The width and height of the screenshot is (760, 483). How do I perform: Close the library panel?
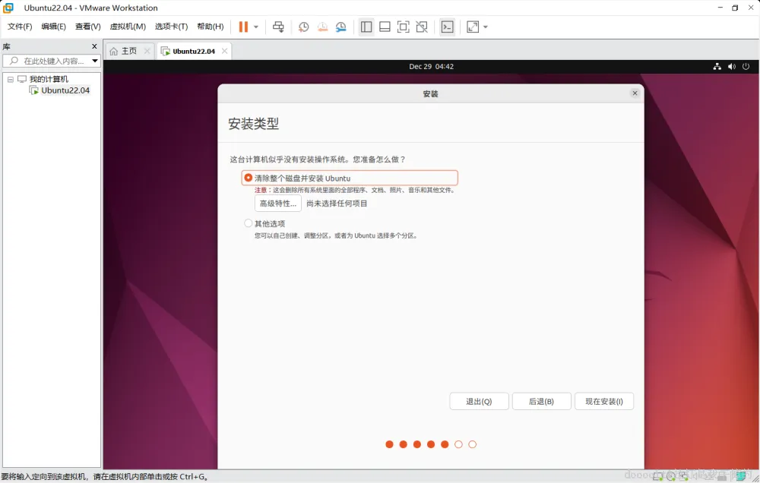94,46
